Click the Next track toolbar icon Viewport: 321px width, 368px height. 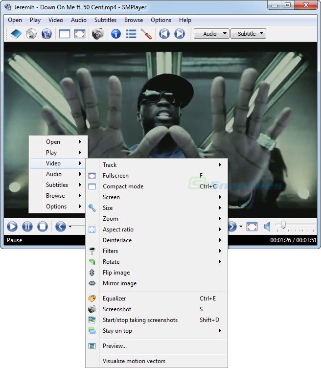tap(180, 34)
